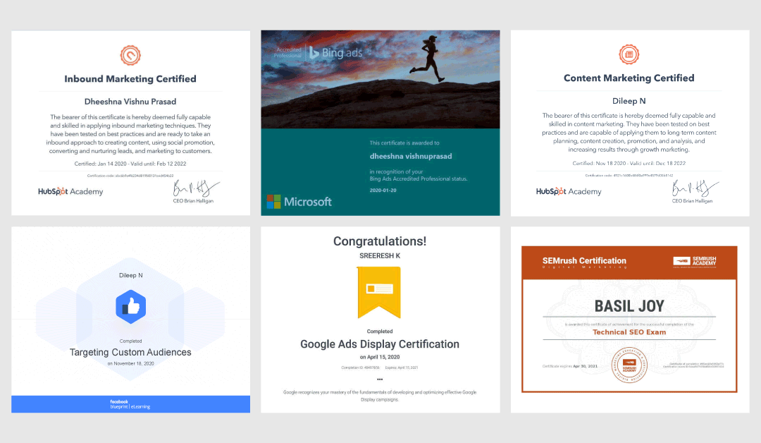Click HubSpot Academy logo on Inbound certificate
Viewport: 761px width, 443px height.
tap(70, 191)
